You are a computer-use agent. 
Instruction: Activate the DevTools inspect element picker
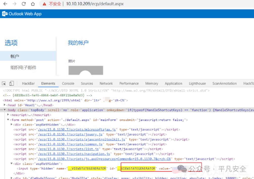pyautogui.click(x=4, y=83)
